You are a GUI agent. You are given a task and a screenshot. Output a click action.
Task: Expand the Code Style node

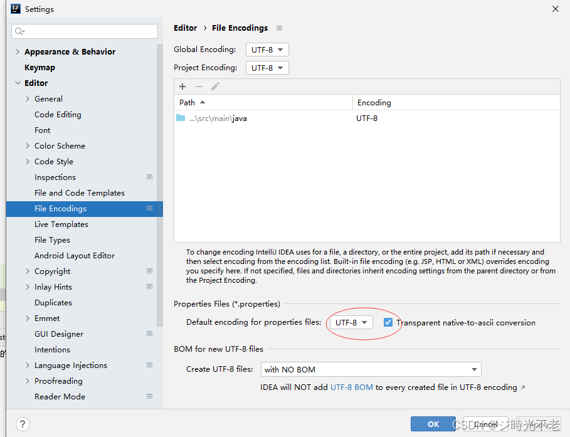pyautogui.click(x=28, y=161)
